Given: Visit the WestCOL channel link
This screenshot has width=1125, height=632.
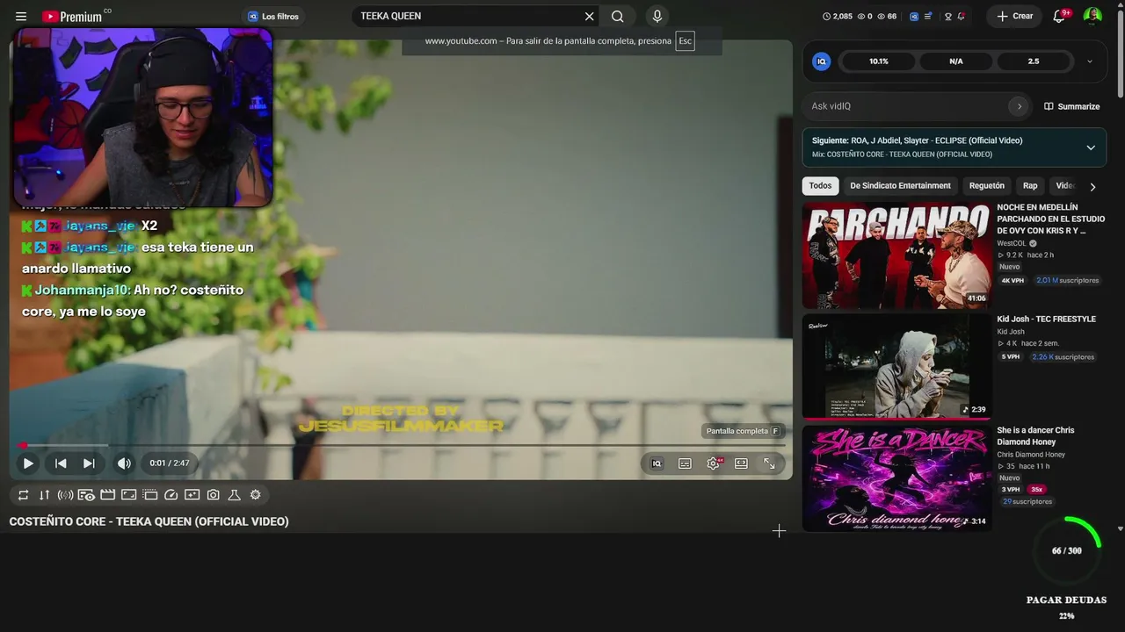Looking at the screenshot, I should pyautogui.click(x=1012, y=243).
